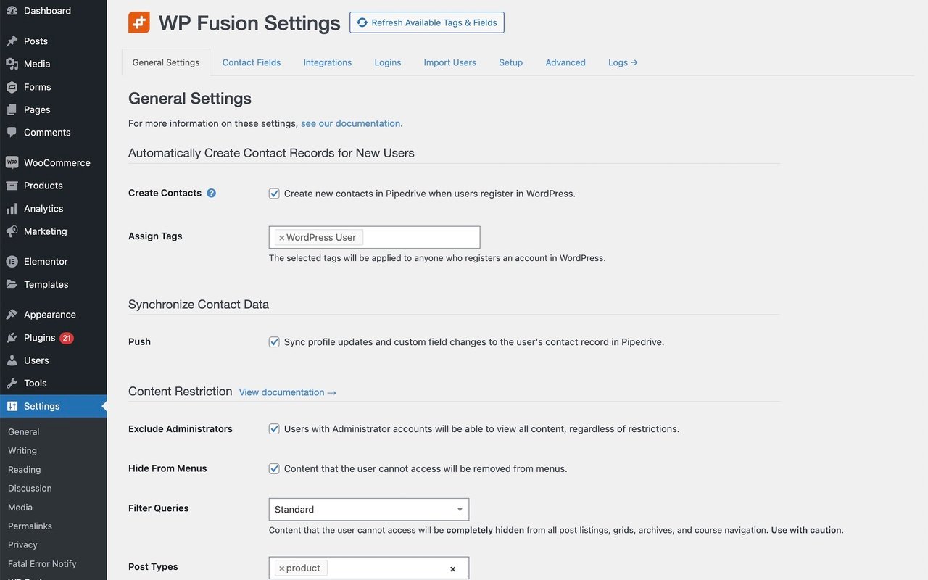Screen dimensions: 928x580
Task: Switch to the Contact Fields tab
Action: (251, 62)
